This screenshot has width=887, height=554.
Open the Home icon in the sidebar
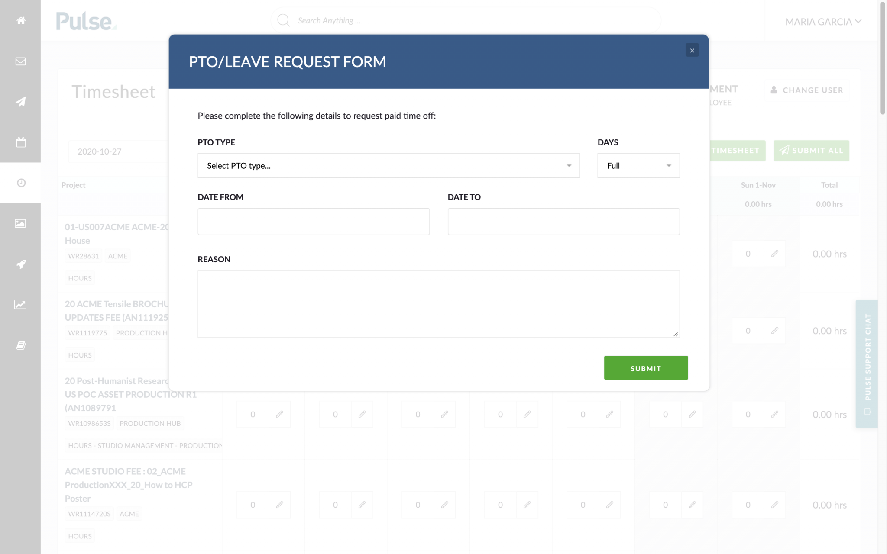point(20,20)
